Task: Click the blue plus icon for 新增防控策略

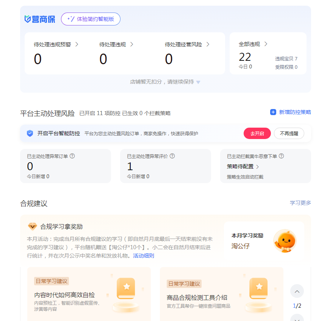Action: 273,112
